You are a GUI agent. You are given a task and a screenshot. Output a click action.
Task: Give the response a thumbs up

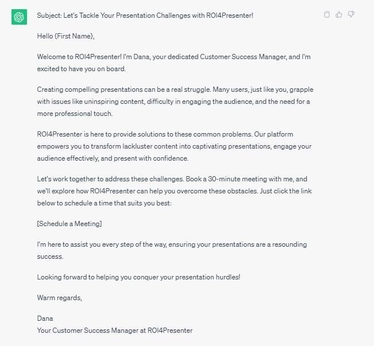(x=339, y=14)
